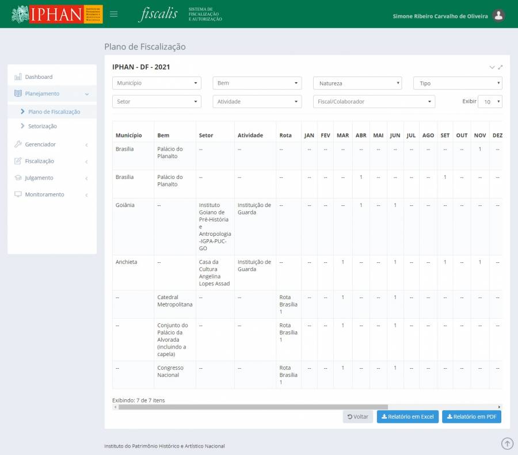Change the Exibir rows-per-page dropdown
518x455 pixels.
(490, 102)
